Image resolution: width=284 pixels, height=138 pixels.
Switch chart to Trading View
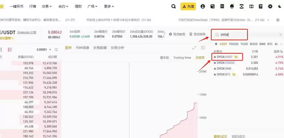pos(182,58)
